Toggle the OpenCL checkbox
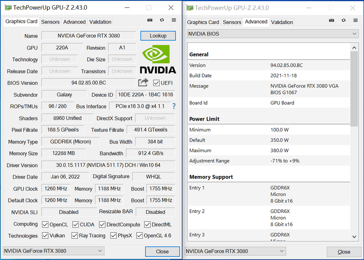 tap(45, 224)
